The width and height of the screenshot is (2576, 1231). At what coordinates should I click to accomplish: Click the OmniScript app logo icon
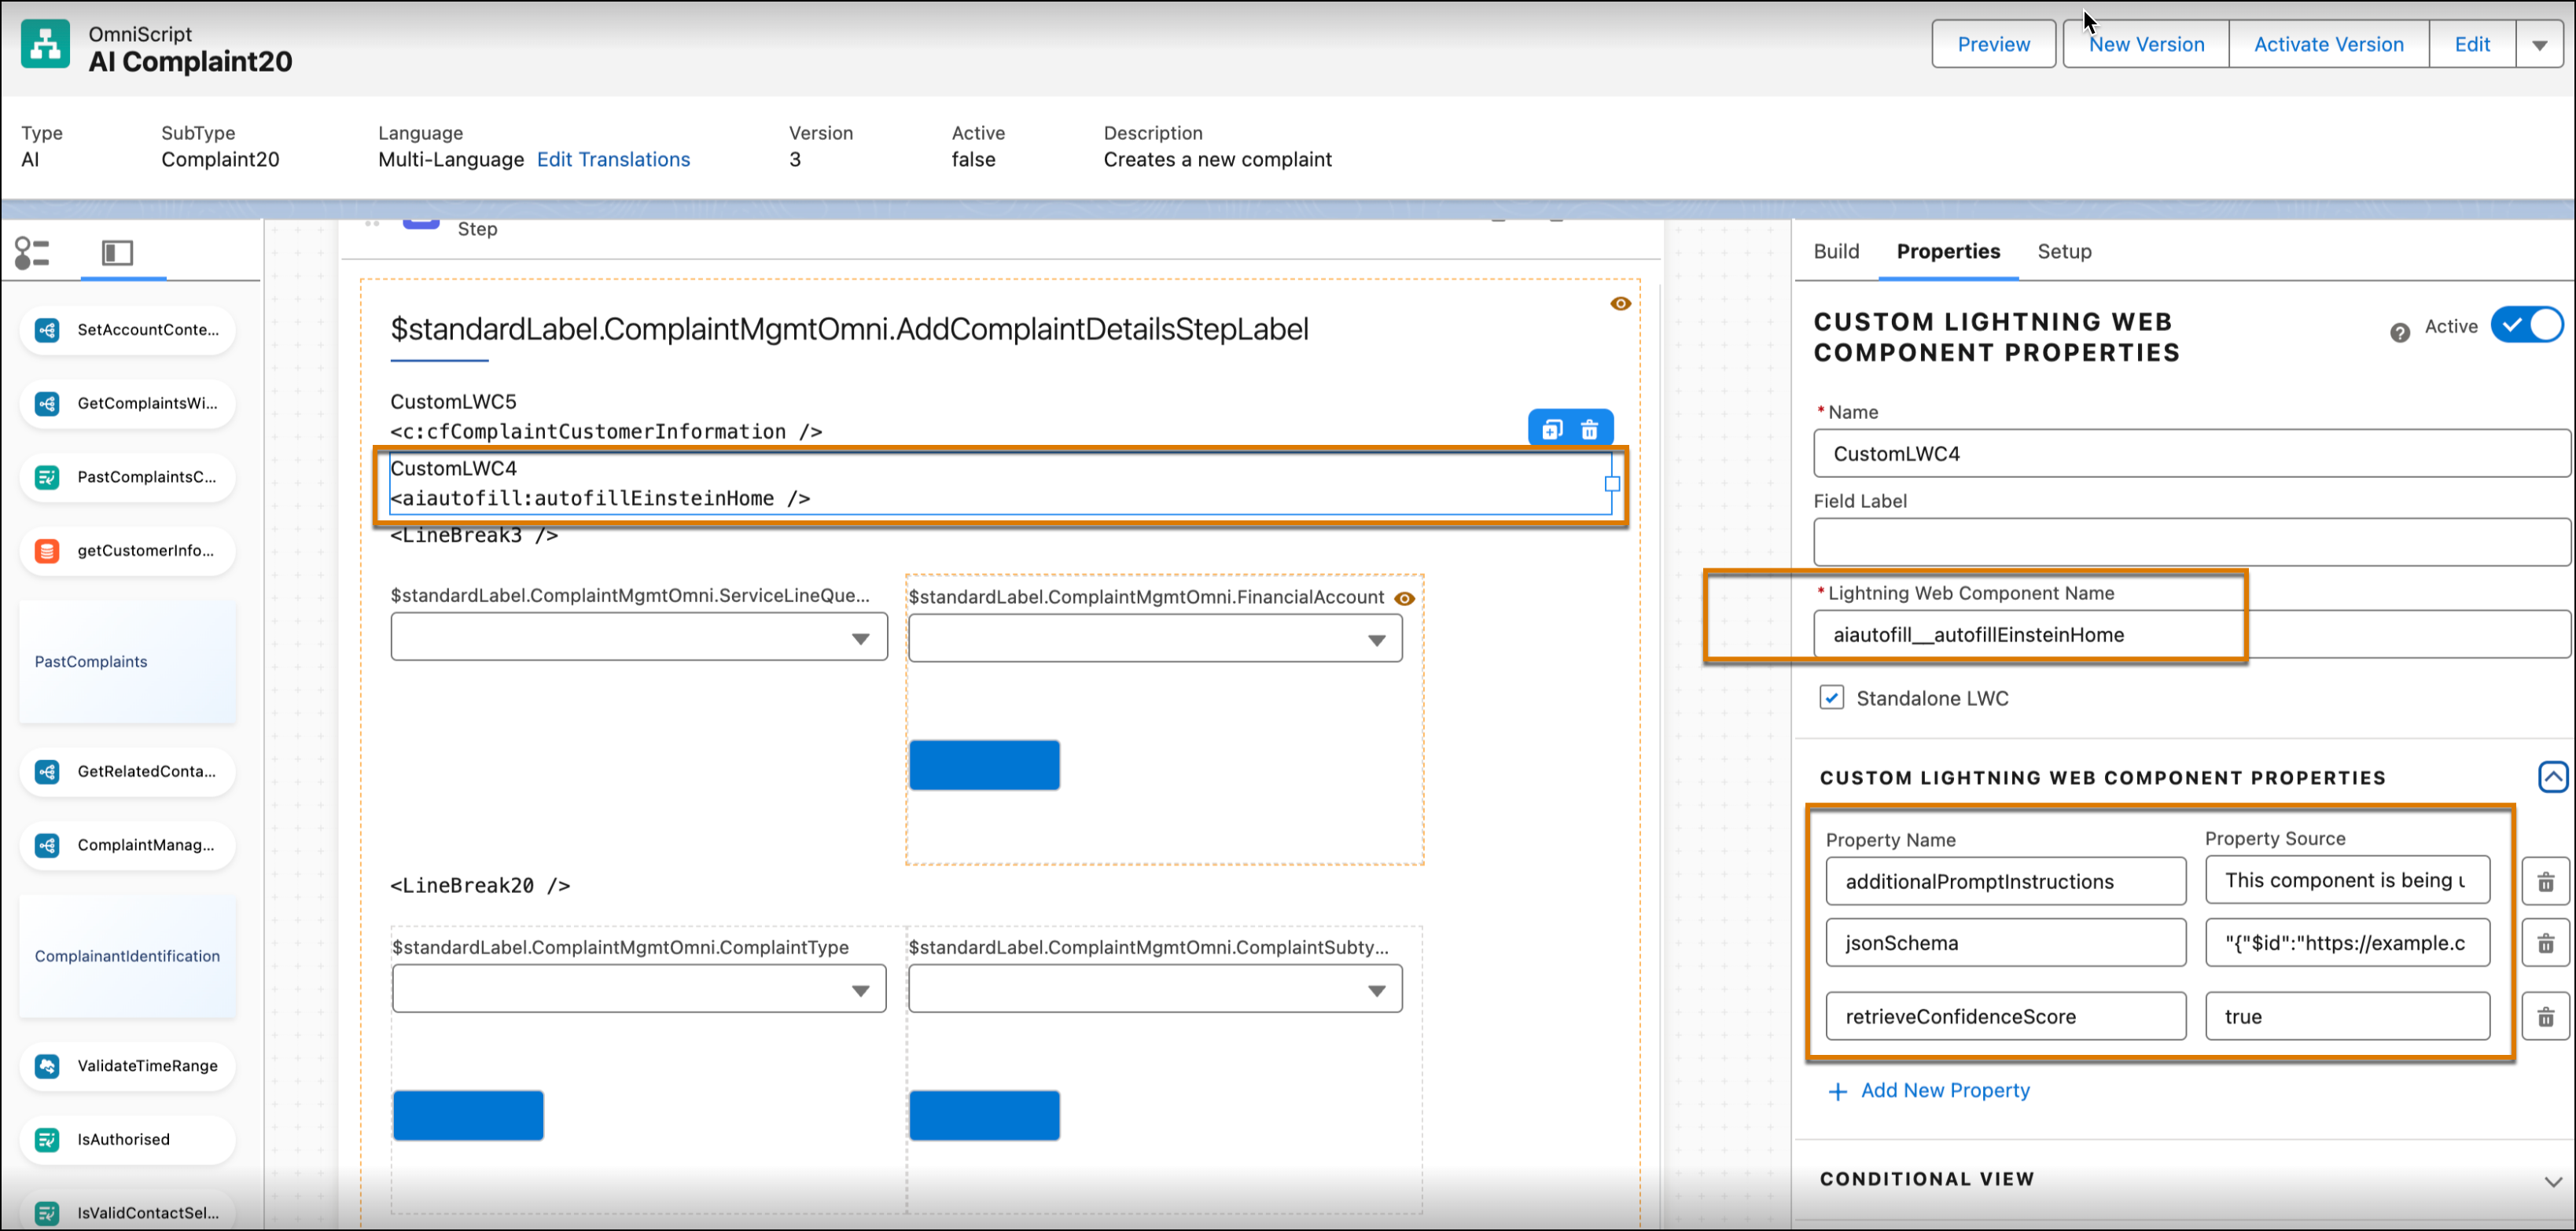(x=45, y=45)
